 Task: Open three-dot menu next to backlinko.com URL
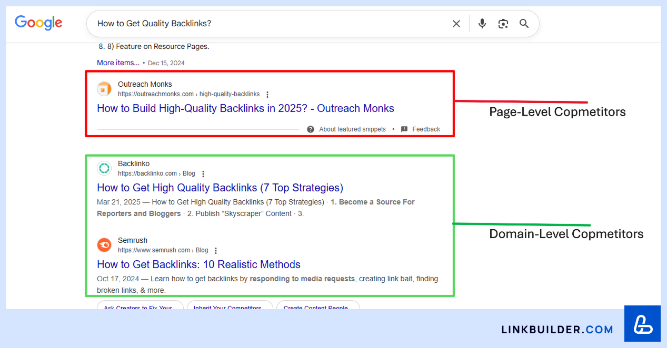point(203,174)
